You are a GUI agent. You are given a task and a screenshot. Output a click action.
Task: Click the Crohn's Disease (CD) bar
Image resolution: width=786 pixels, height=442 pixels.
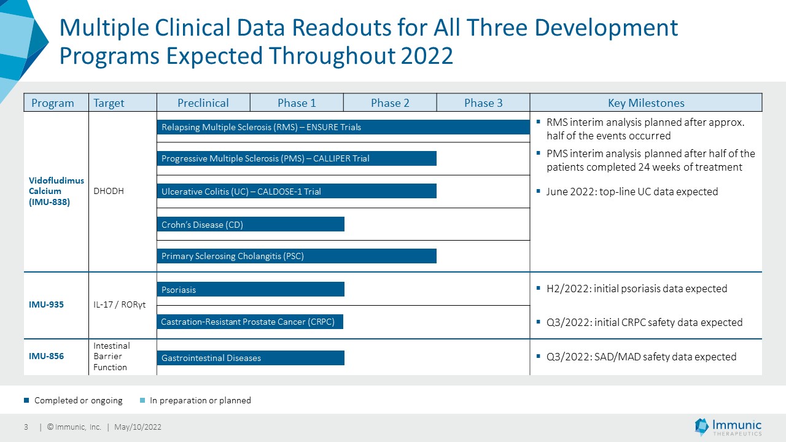(251, 224)
